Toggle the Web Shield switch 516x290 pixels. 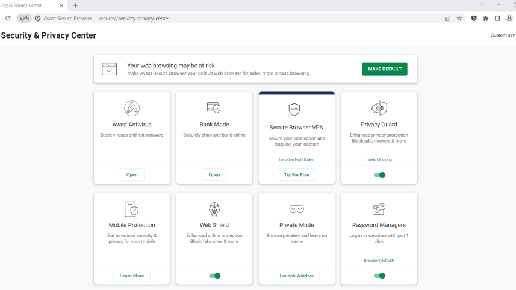click(215, 276)
